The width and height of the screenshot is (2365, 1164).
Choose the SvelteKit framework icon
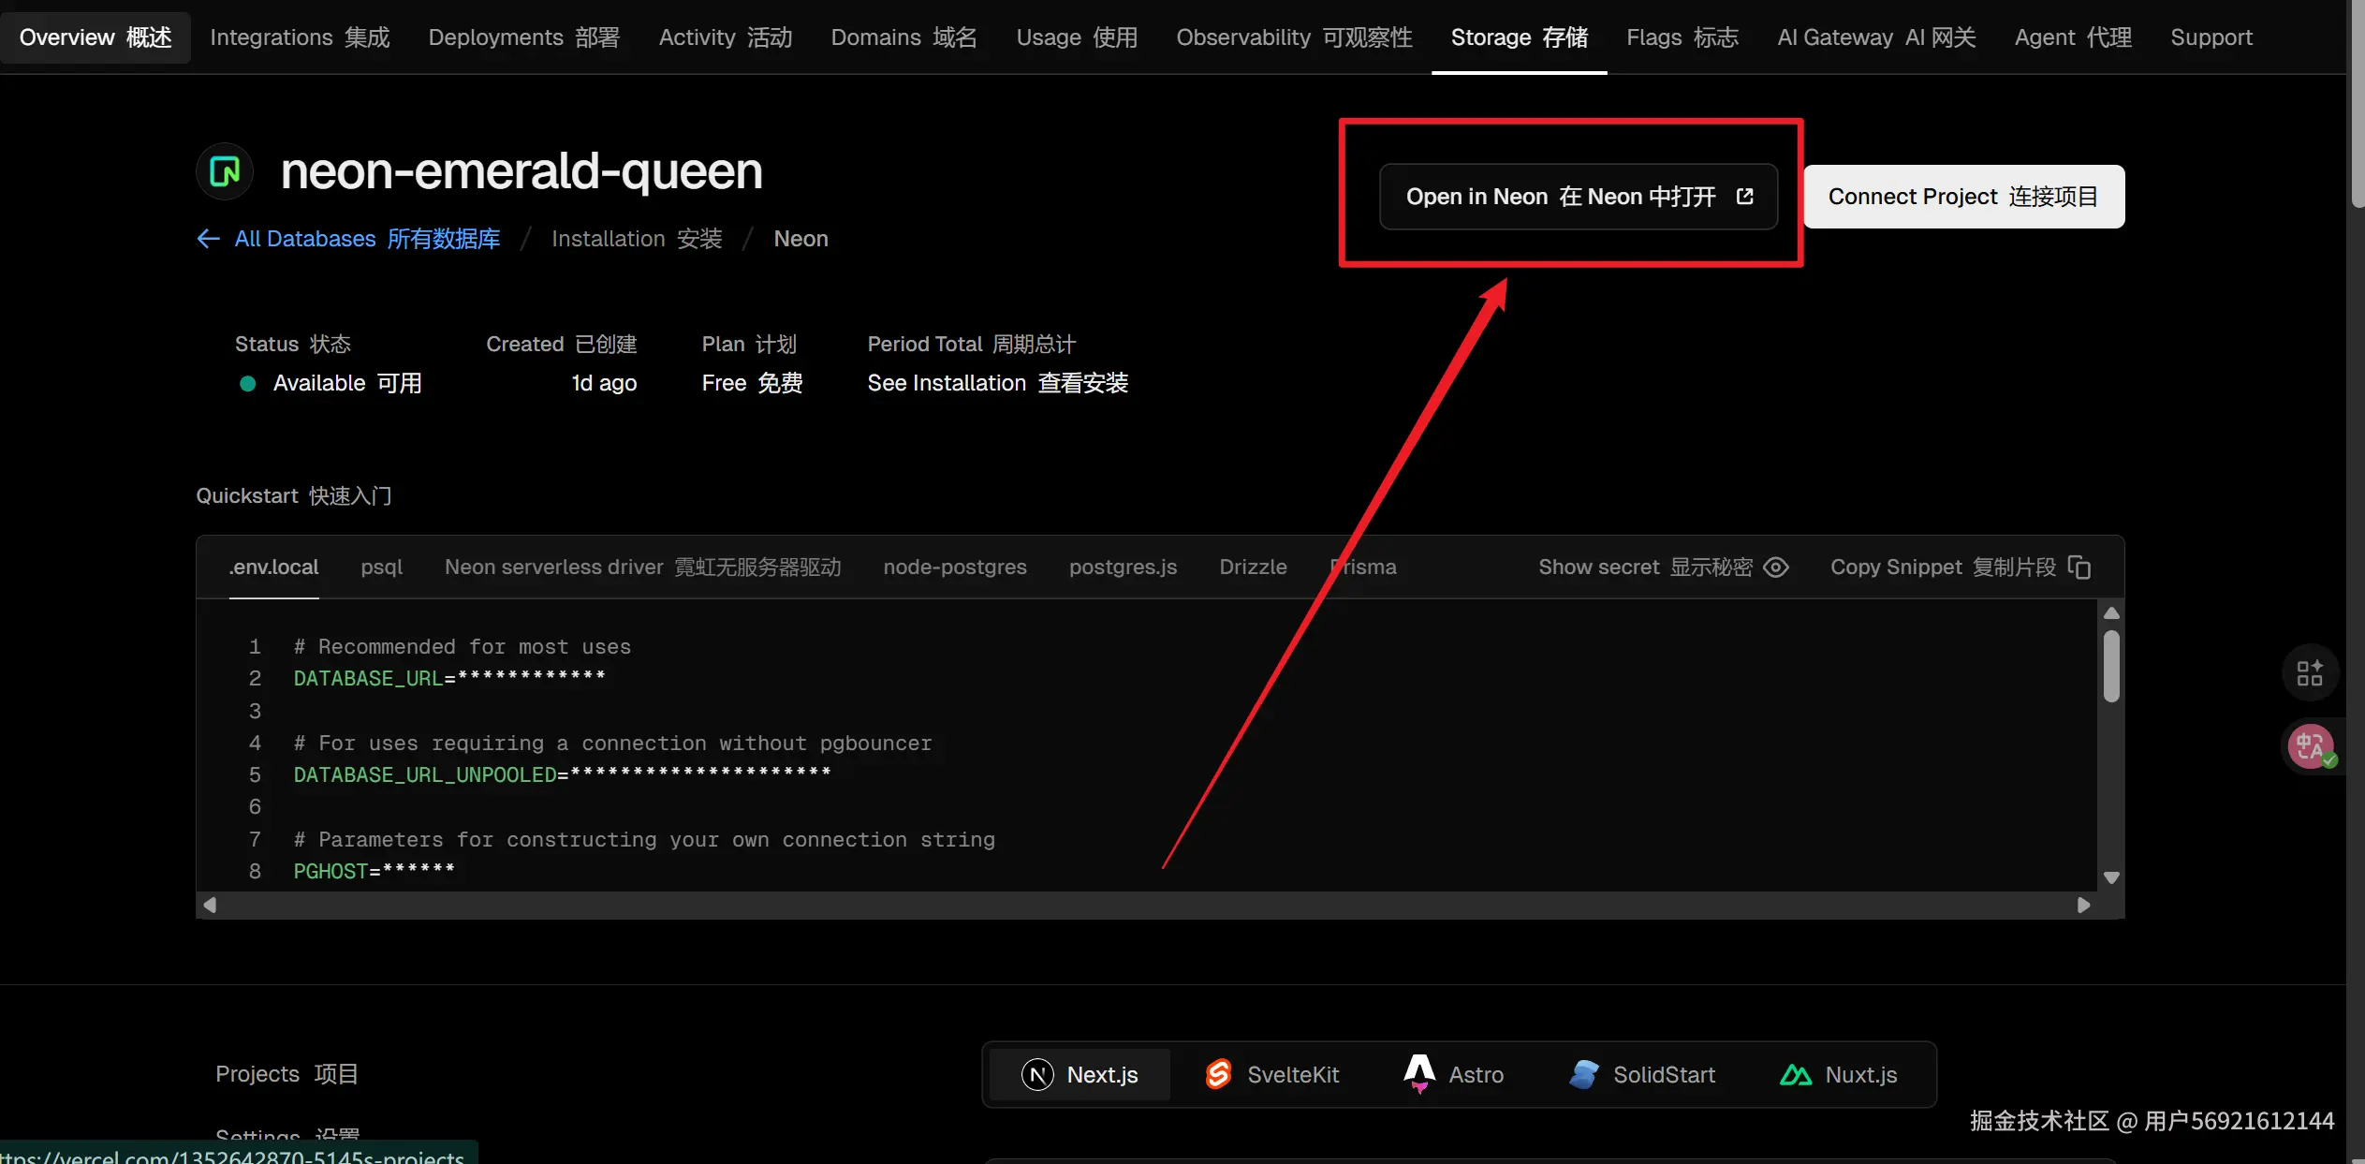point(1218,1074)
